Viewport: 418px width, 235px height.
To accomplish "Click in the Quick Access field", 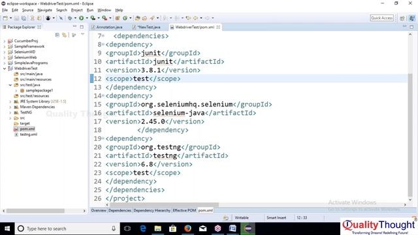I will pyautogui.click(x=381, y=18).
